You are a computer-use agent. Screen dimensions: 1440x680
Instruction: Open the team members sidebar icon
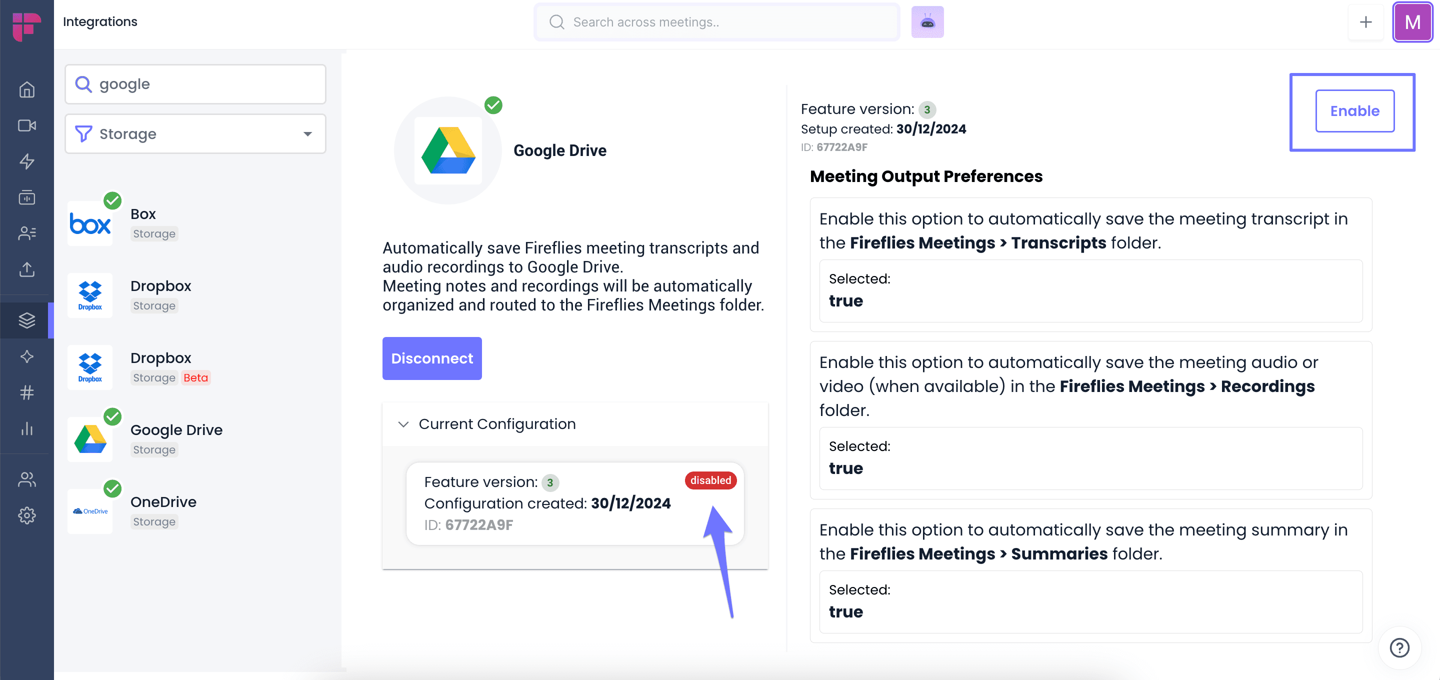(x=27, y=479)
